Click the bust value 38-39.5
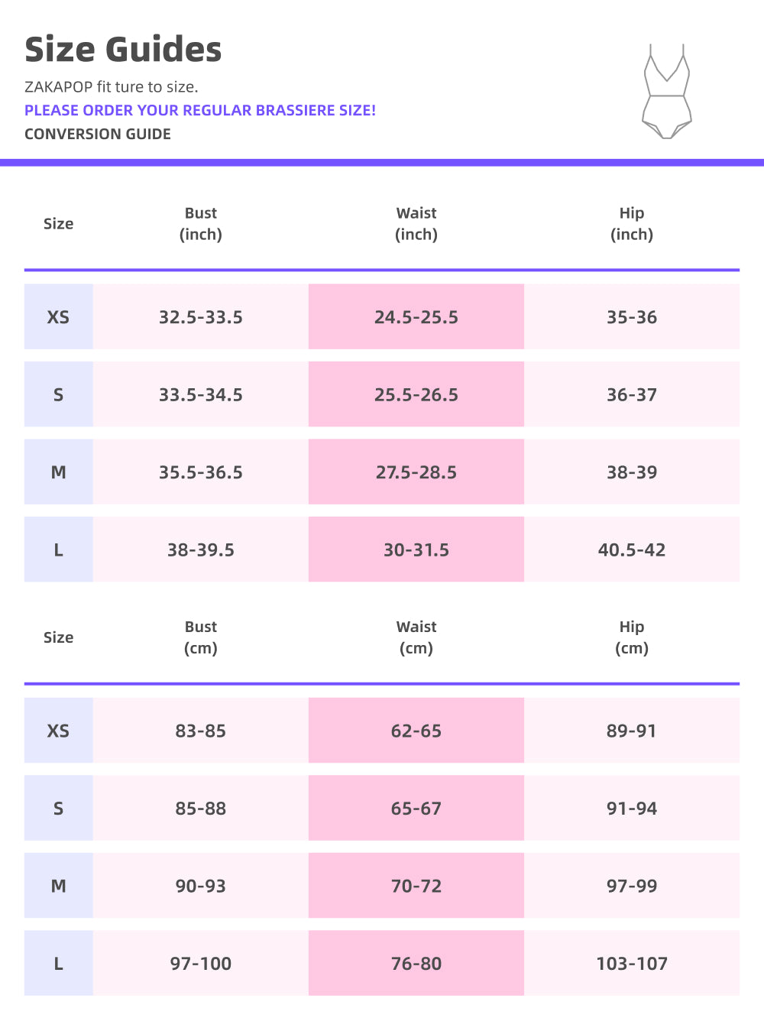 point(201,550)
